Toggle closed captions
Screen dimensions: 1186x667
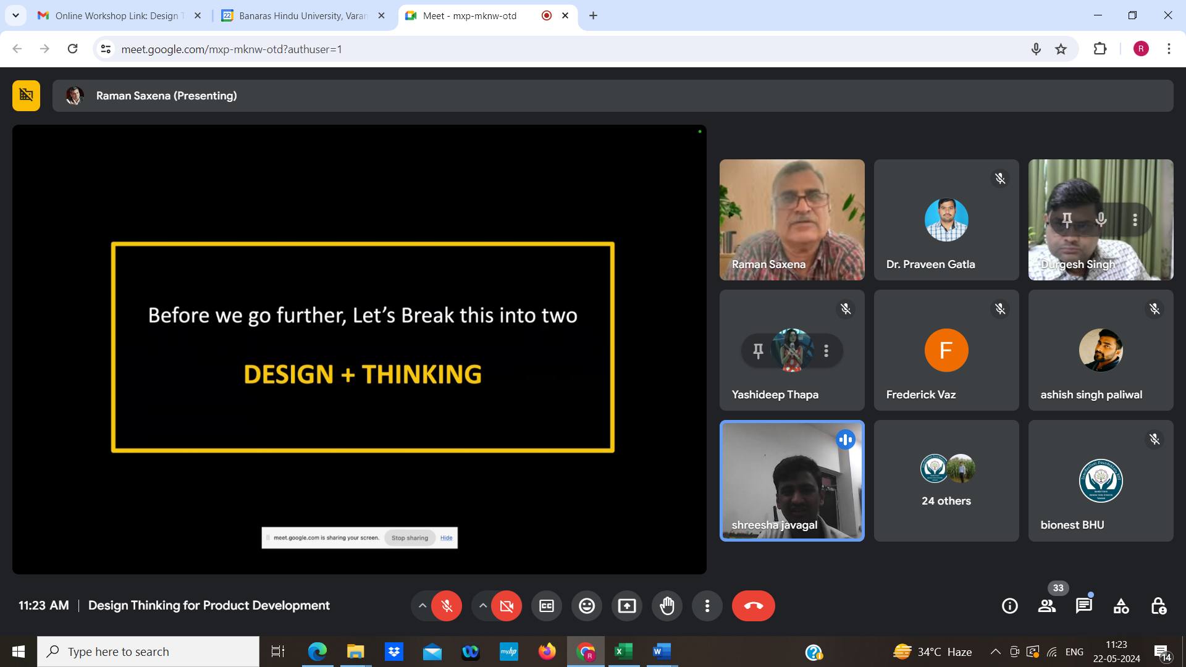click(x=547, y=606)
